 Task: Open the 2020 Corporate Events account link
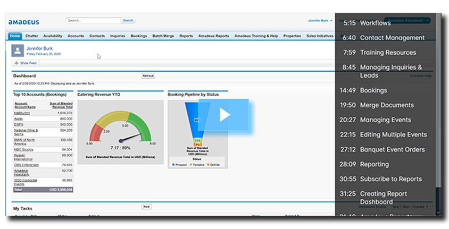26,182
